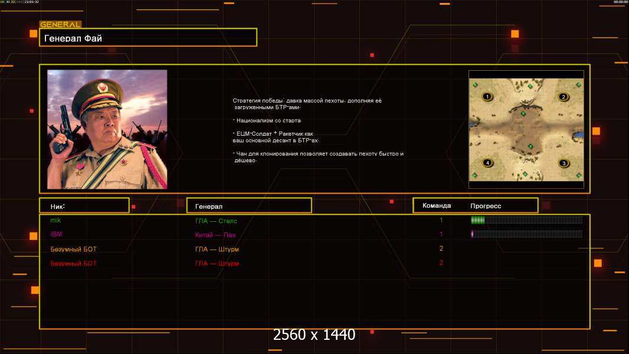Viewport: 629px width, 354px height.
Task: Click the Генерал column header
Action: (249, 205)
